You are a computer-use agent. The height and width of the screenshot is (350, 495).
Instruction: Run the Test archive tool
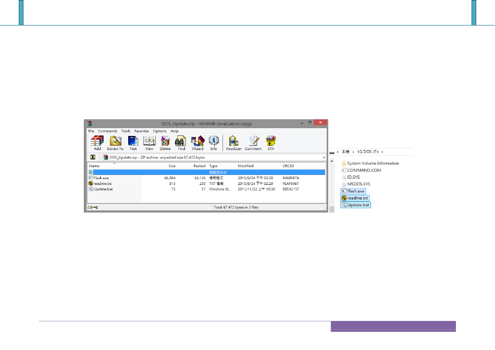(x=133, y=143)
